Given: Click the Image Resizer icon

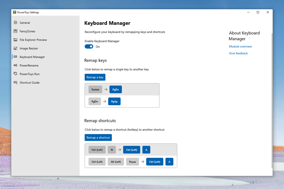Looking at the screenshot, I should point(15,48).
